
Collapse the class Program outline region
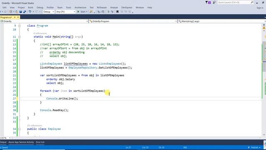[20, 26]
